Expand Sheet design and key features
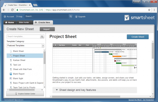 (94, 90)
